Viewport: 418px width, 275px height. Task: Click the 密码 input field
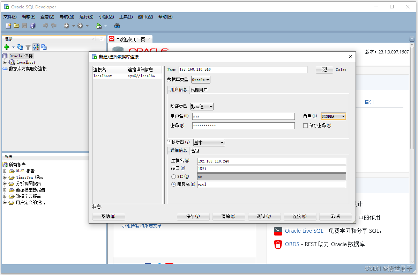click(244, 125)
